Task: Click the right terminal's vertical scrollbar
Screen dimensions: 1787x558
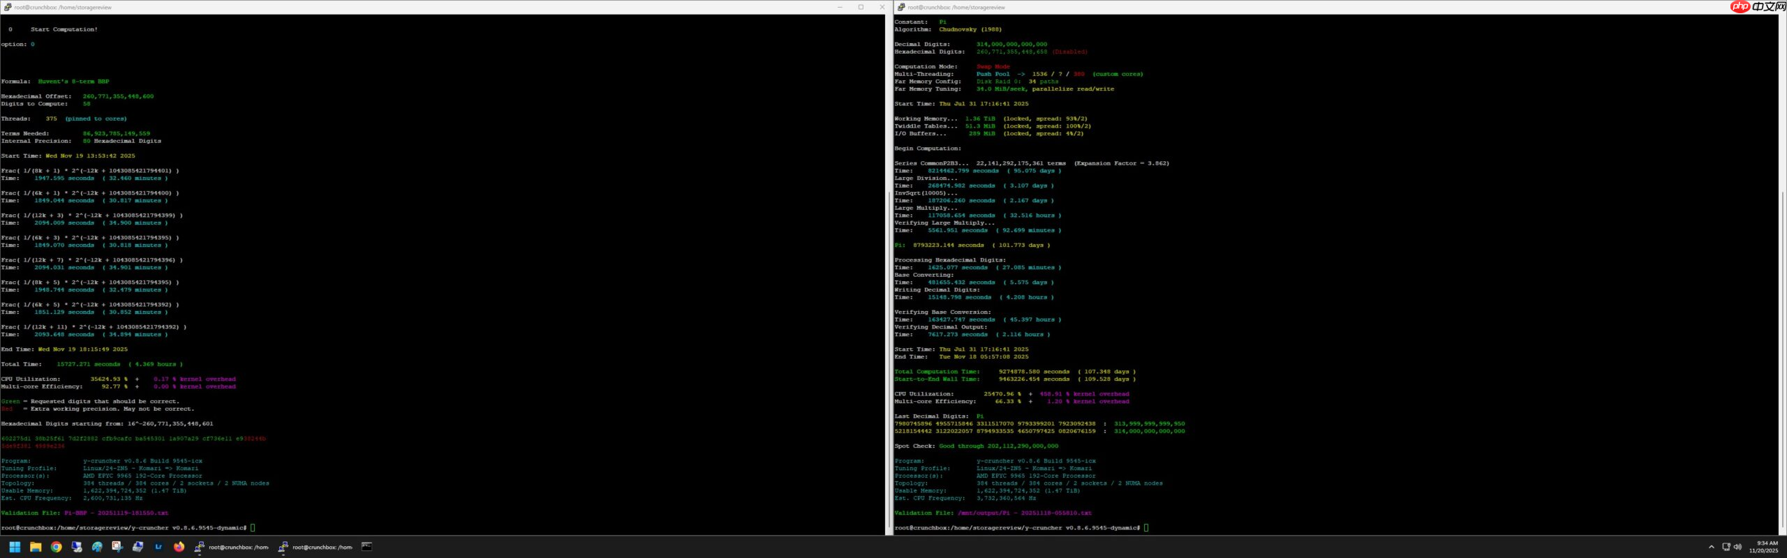Action: [1782, 279]
